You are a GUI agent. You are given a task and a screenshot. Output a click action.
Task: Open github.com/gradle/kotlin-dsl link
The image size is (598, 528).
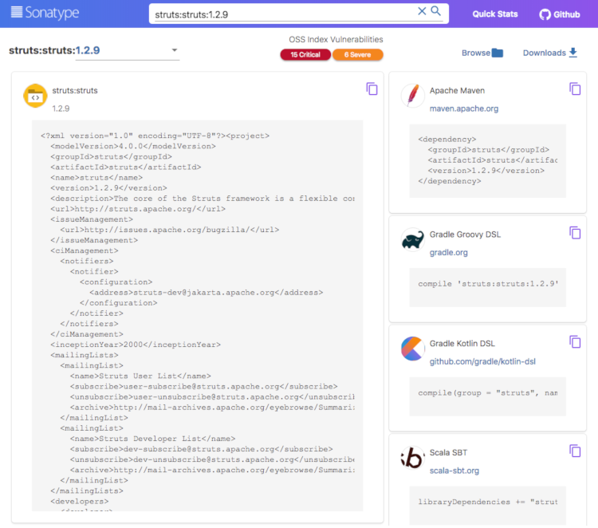482,361
